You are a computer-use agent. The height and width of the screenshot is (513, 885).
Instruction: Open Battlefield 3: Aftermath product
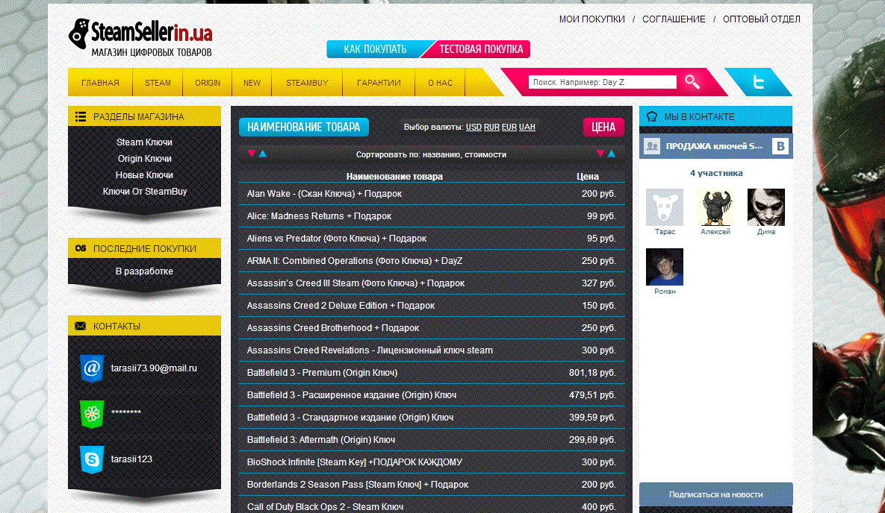[x=432, y=440]
